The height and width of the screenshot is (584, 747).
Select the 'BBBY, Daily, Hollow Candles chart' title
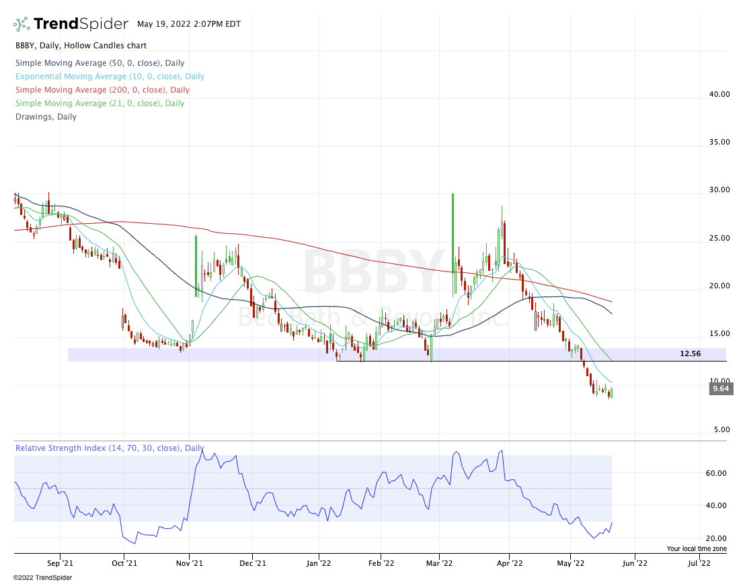[81, 46]
